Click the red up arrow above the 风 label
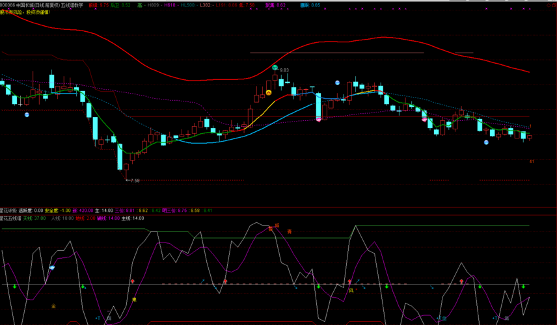 coord(349,281)
